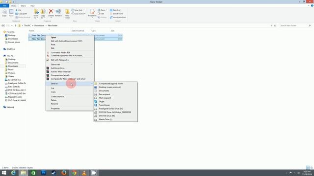The image size is (314, 176).
Task: Click the Select all ribbon button
Action: pos(115,10)
